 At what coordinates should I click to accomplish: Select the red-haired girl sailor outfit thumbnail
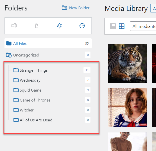(127, 107)
